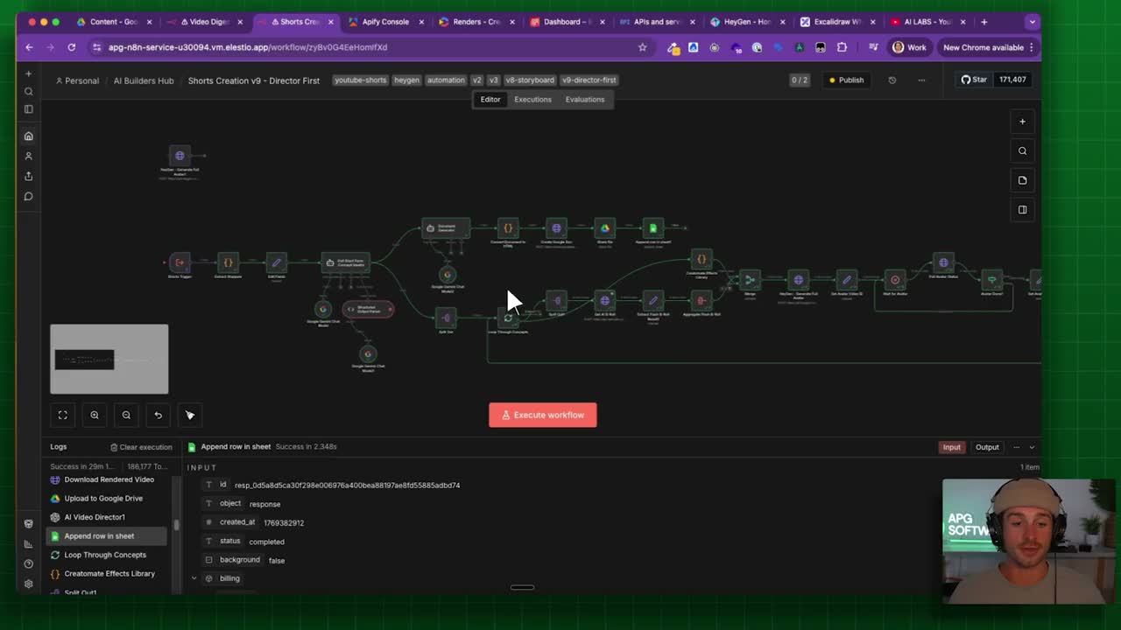This screenshot has height=630, width=1121.
Task: Select Creatomate Effects Library log entry
Action: tap(109, 574)
